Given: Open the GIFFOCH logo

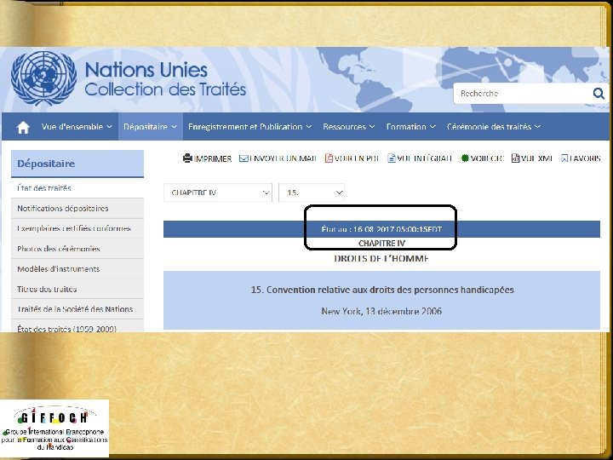Looking at the screenshot, I should pyautogui.click(x=54, y=428).
